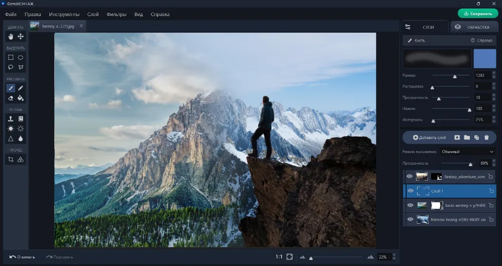Activate the Eraser tool

pos(11,98)
